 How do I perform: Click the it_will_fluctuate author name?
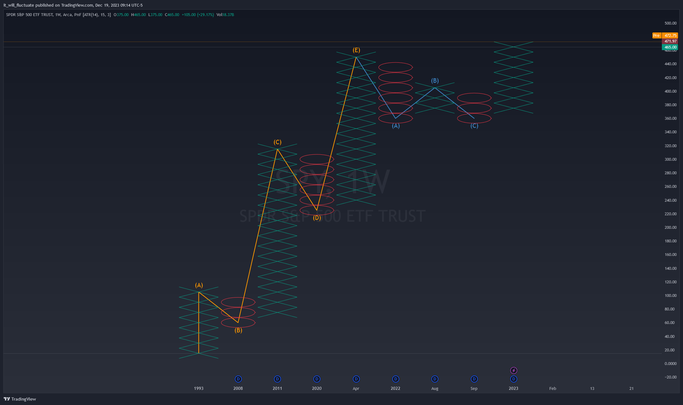coord(19,5)
